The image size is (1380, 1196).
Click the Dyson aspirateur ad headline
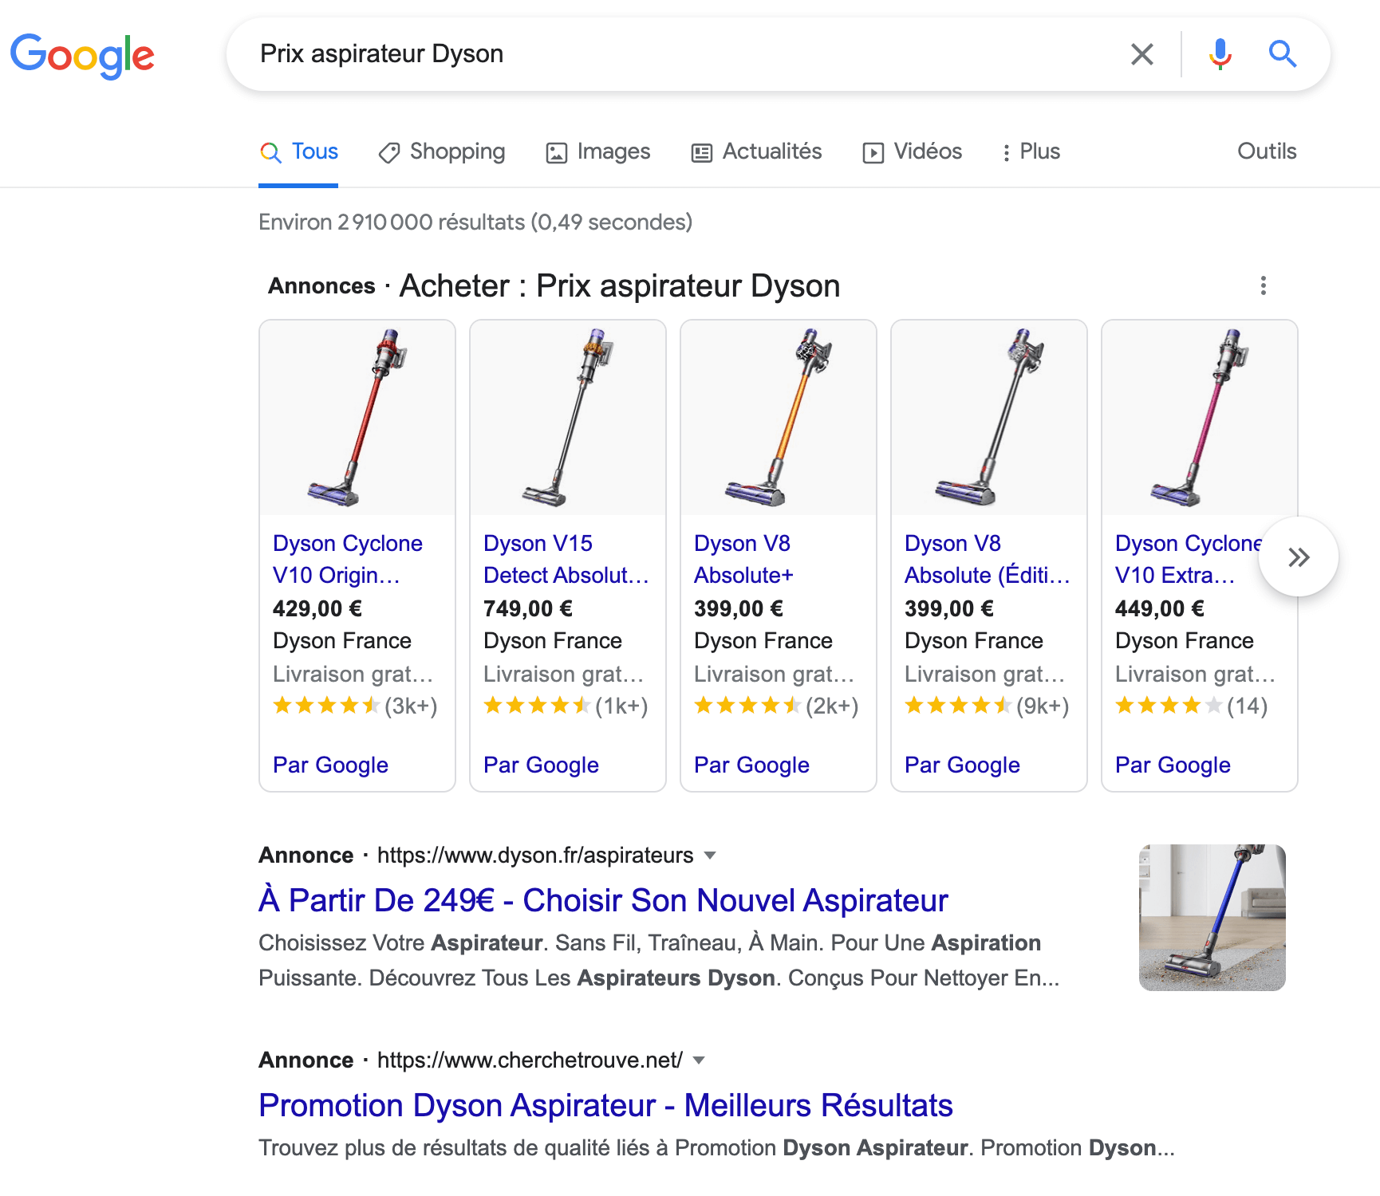pos(602,899)
